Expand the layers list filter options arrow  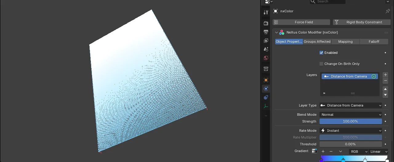click(324, 93)
